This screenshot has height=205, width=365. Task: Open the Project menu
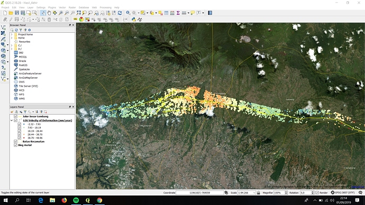pyautogui.click(x=5, y=7)
